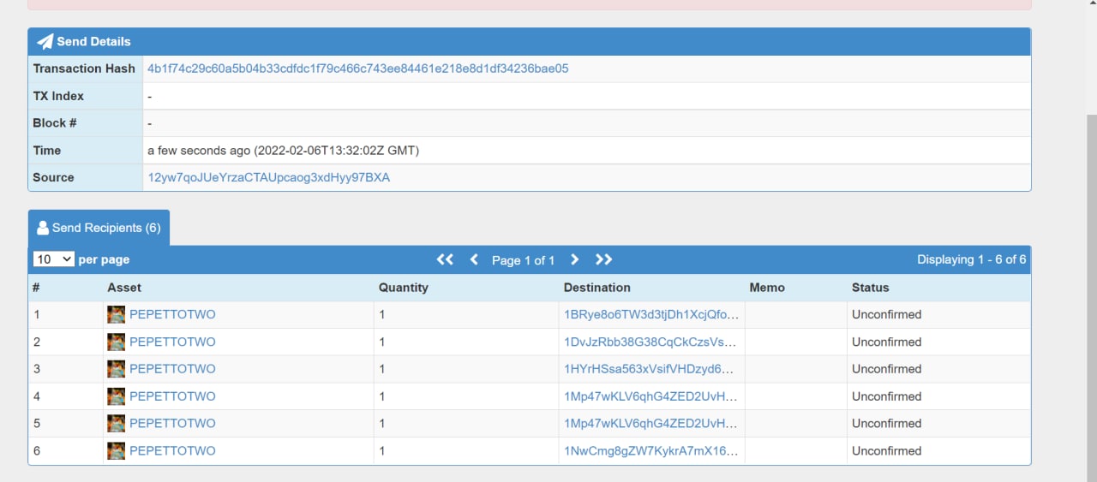The image size is (1097, 482).
Task: Open destination address 1NwCmg8gZW7KykrA7mX16…
Action: click(651, 450)
